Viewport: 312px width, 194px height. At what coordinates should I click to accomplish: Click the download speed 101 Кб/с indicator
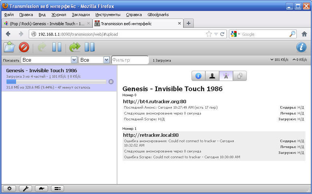tap(279, 59)
